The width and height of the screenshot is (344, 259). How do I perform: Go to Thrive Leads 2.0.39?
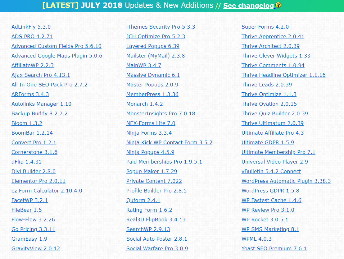(x=267, y=85)
